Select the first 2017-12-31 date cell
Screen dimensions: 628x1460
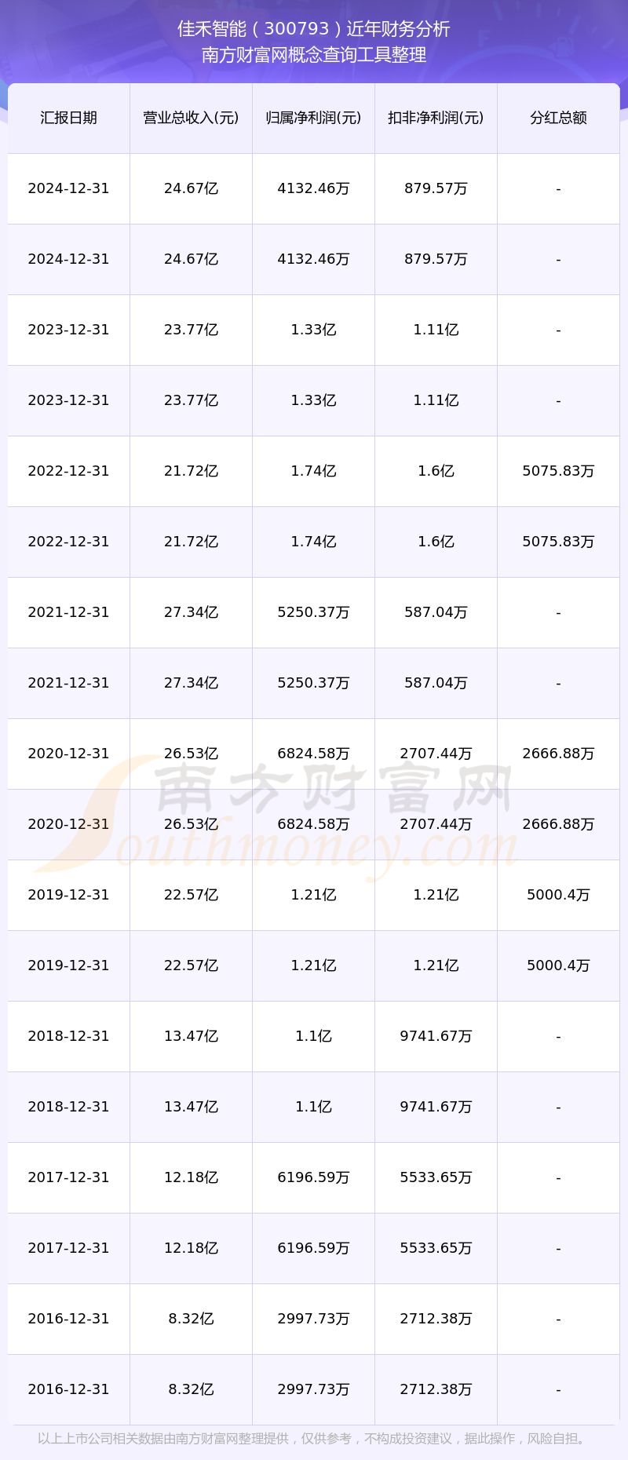coord(68,1177)
